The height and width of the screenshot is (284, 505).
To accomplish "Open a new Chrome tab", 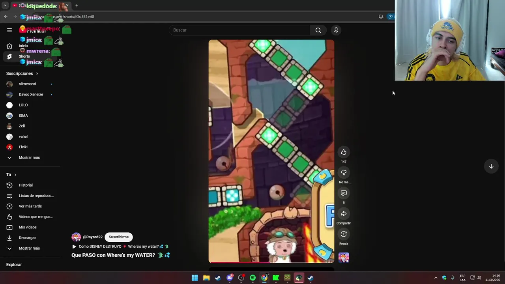I will point(77,6).
